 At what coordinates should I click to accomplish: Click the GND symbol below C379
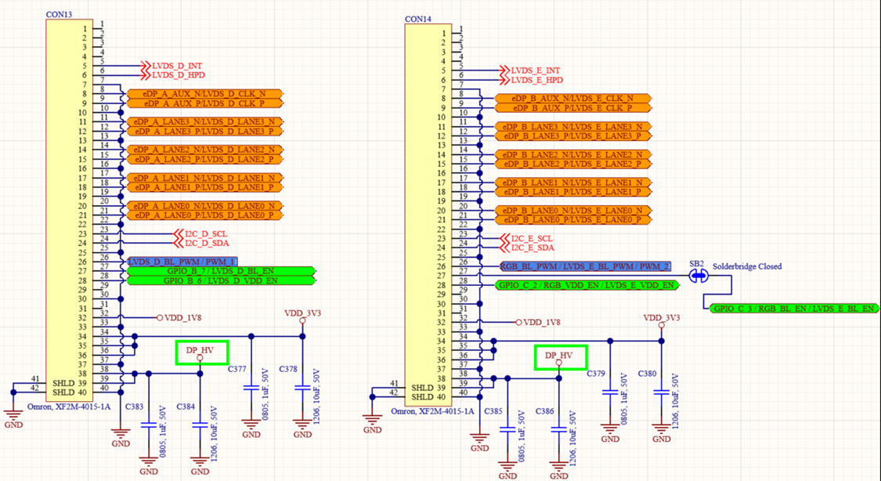tap(610, 433)
